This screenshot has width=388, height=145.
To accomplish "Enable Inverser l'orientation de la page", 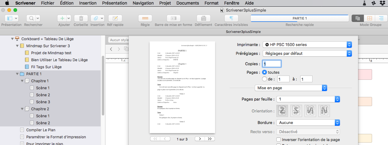I will pos(279,140).
